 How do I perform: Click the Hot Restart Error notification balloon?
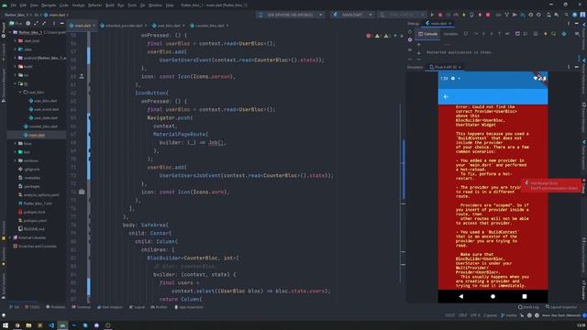[x=552, y=185]
